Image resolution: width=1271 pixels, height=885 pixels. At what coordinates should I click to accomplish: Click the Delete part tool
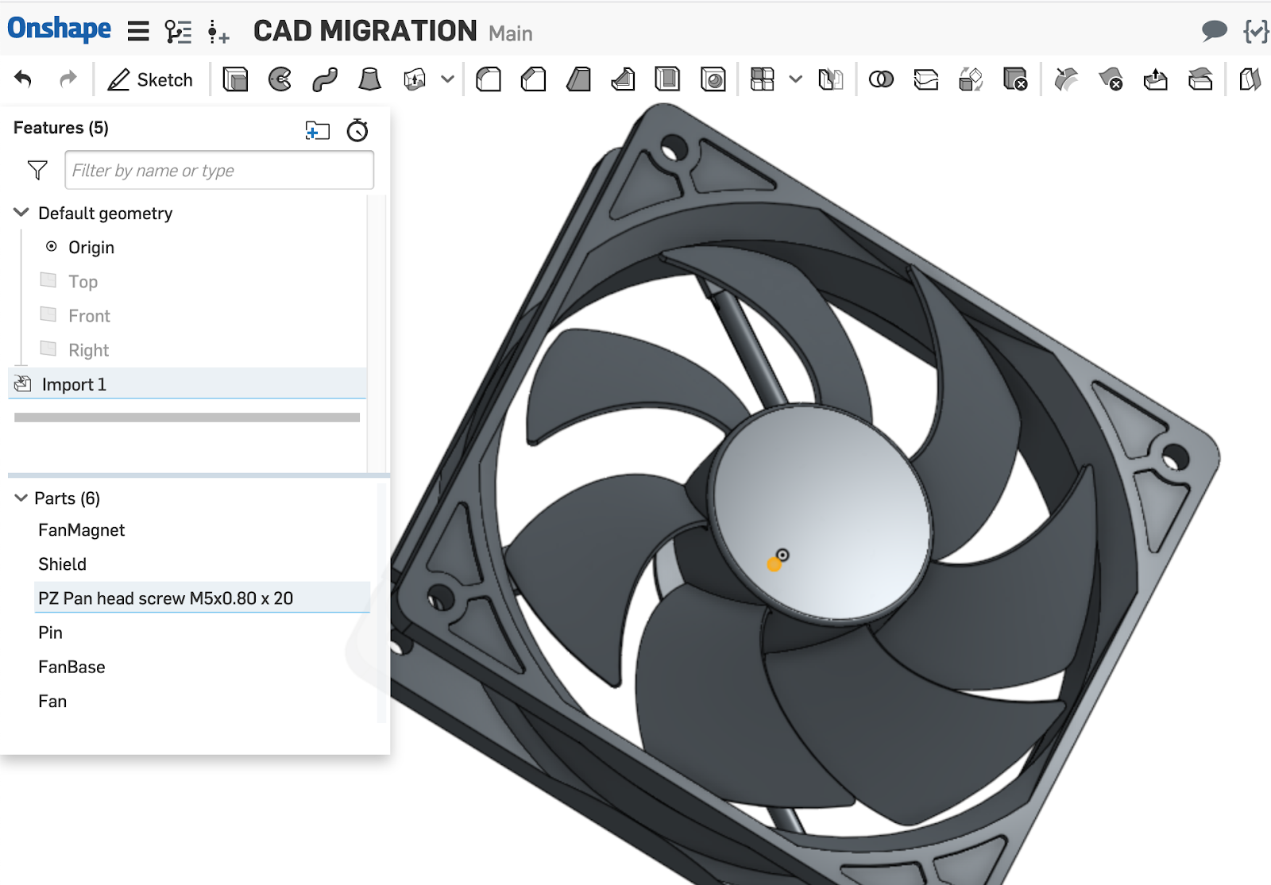click(1015, 79)
